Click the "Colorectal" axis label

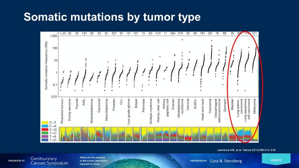click(210, 106)
